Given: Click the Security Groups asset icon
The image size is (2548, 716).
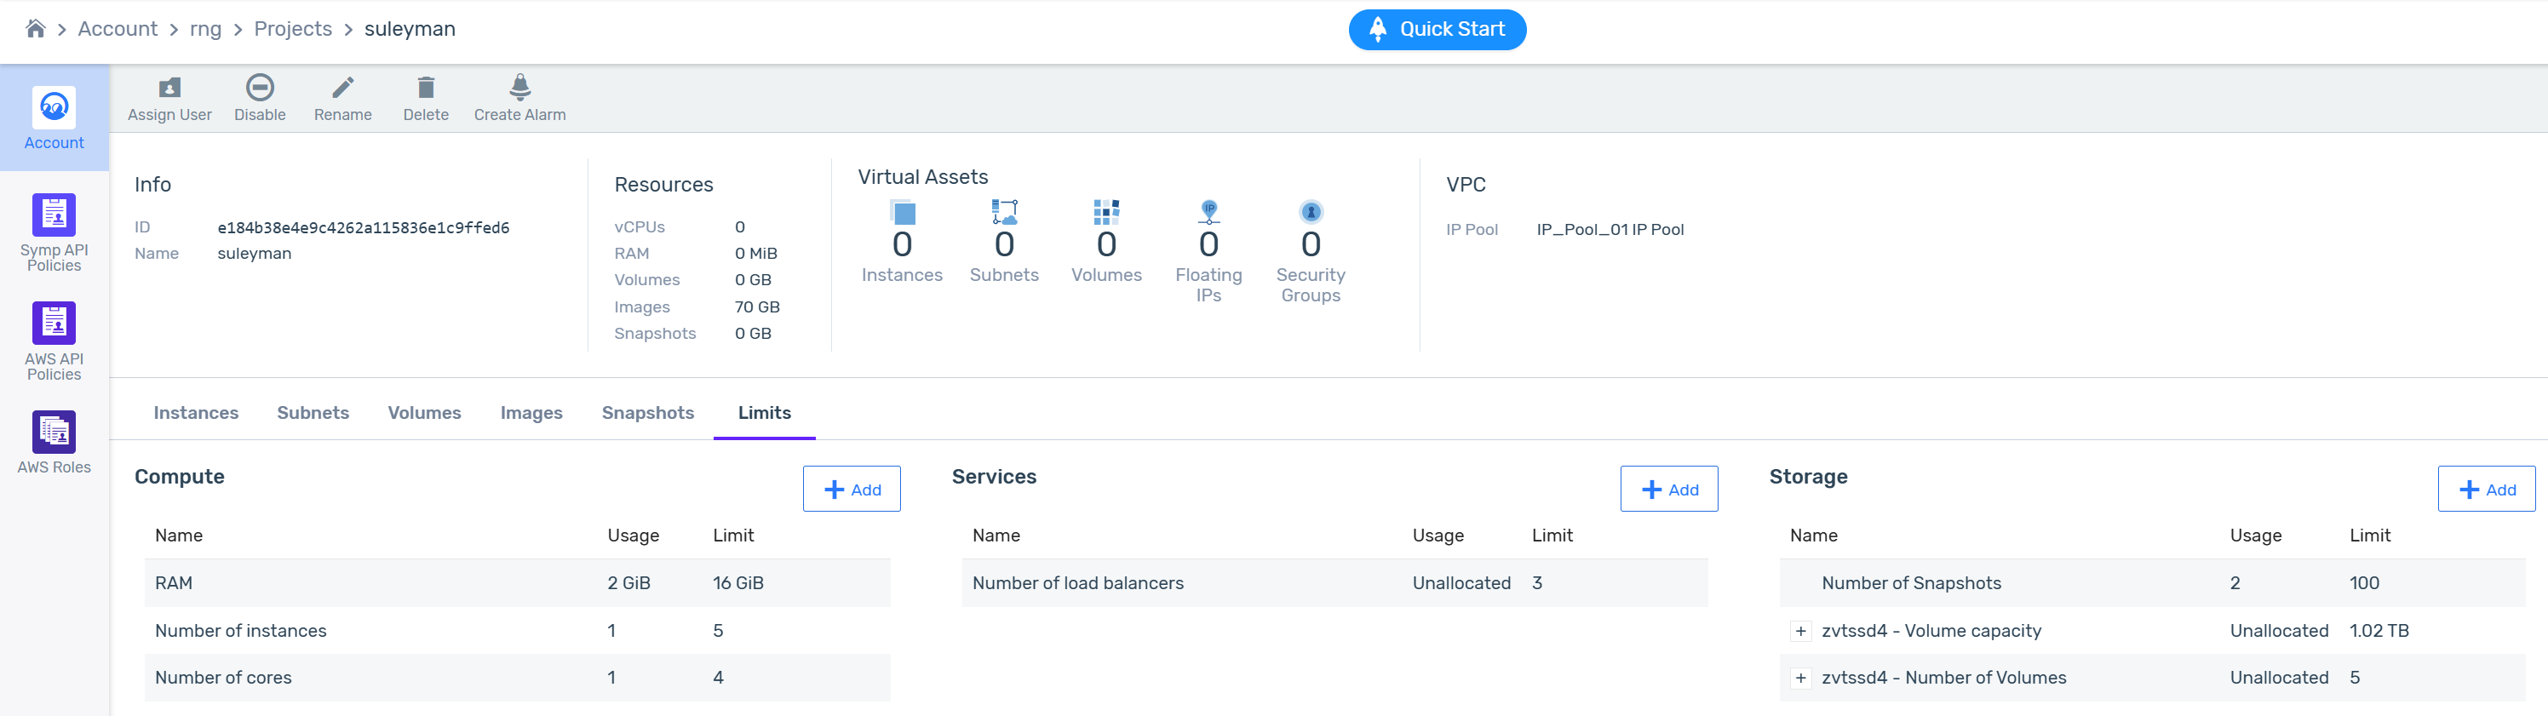Looking at the screenshot, I should pos(1311,212).
